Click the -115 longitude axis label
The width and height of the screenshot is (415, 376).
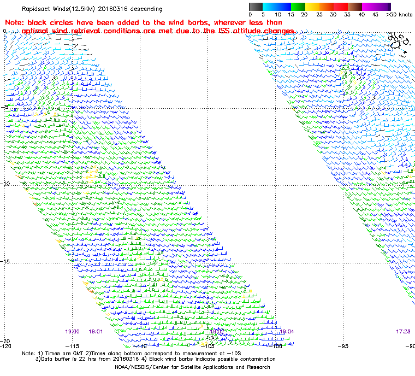point(72,346)
